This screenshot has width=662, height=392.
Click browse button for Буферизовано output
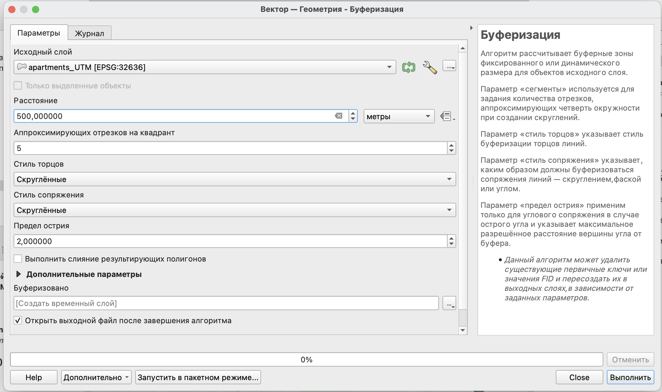pos(449,303)
